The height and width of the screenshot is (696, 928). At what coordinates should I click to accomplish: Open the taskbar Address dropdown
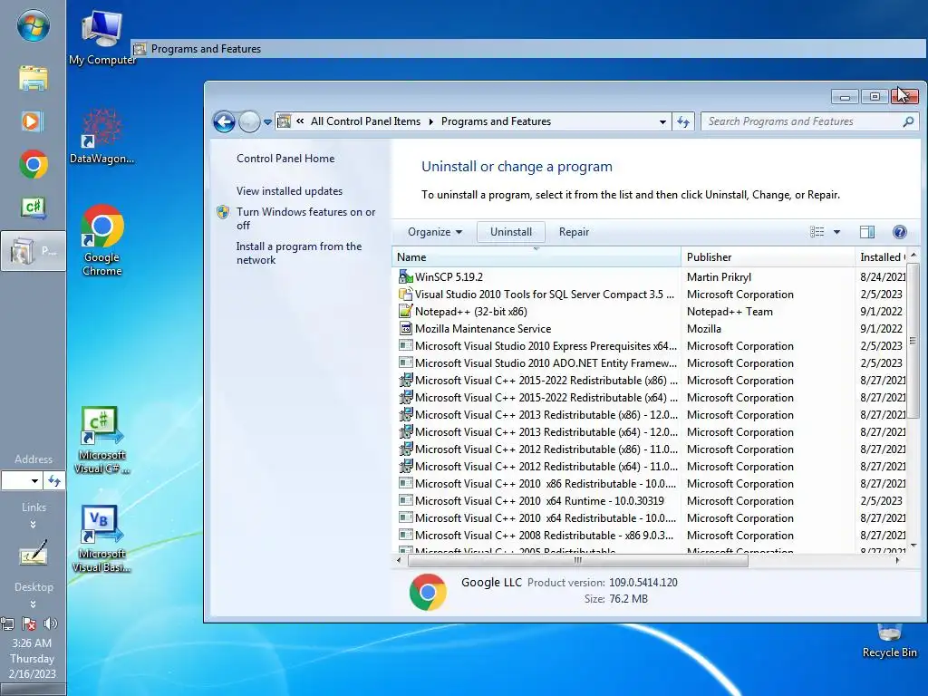coord(34,480)
